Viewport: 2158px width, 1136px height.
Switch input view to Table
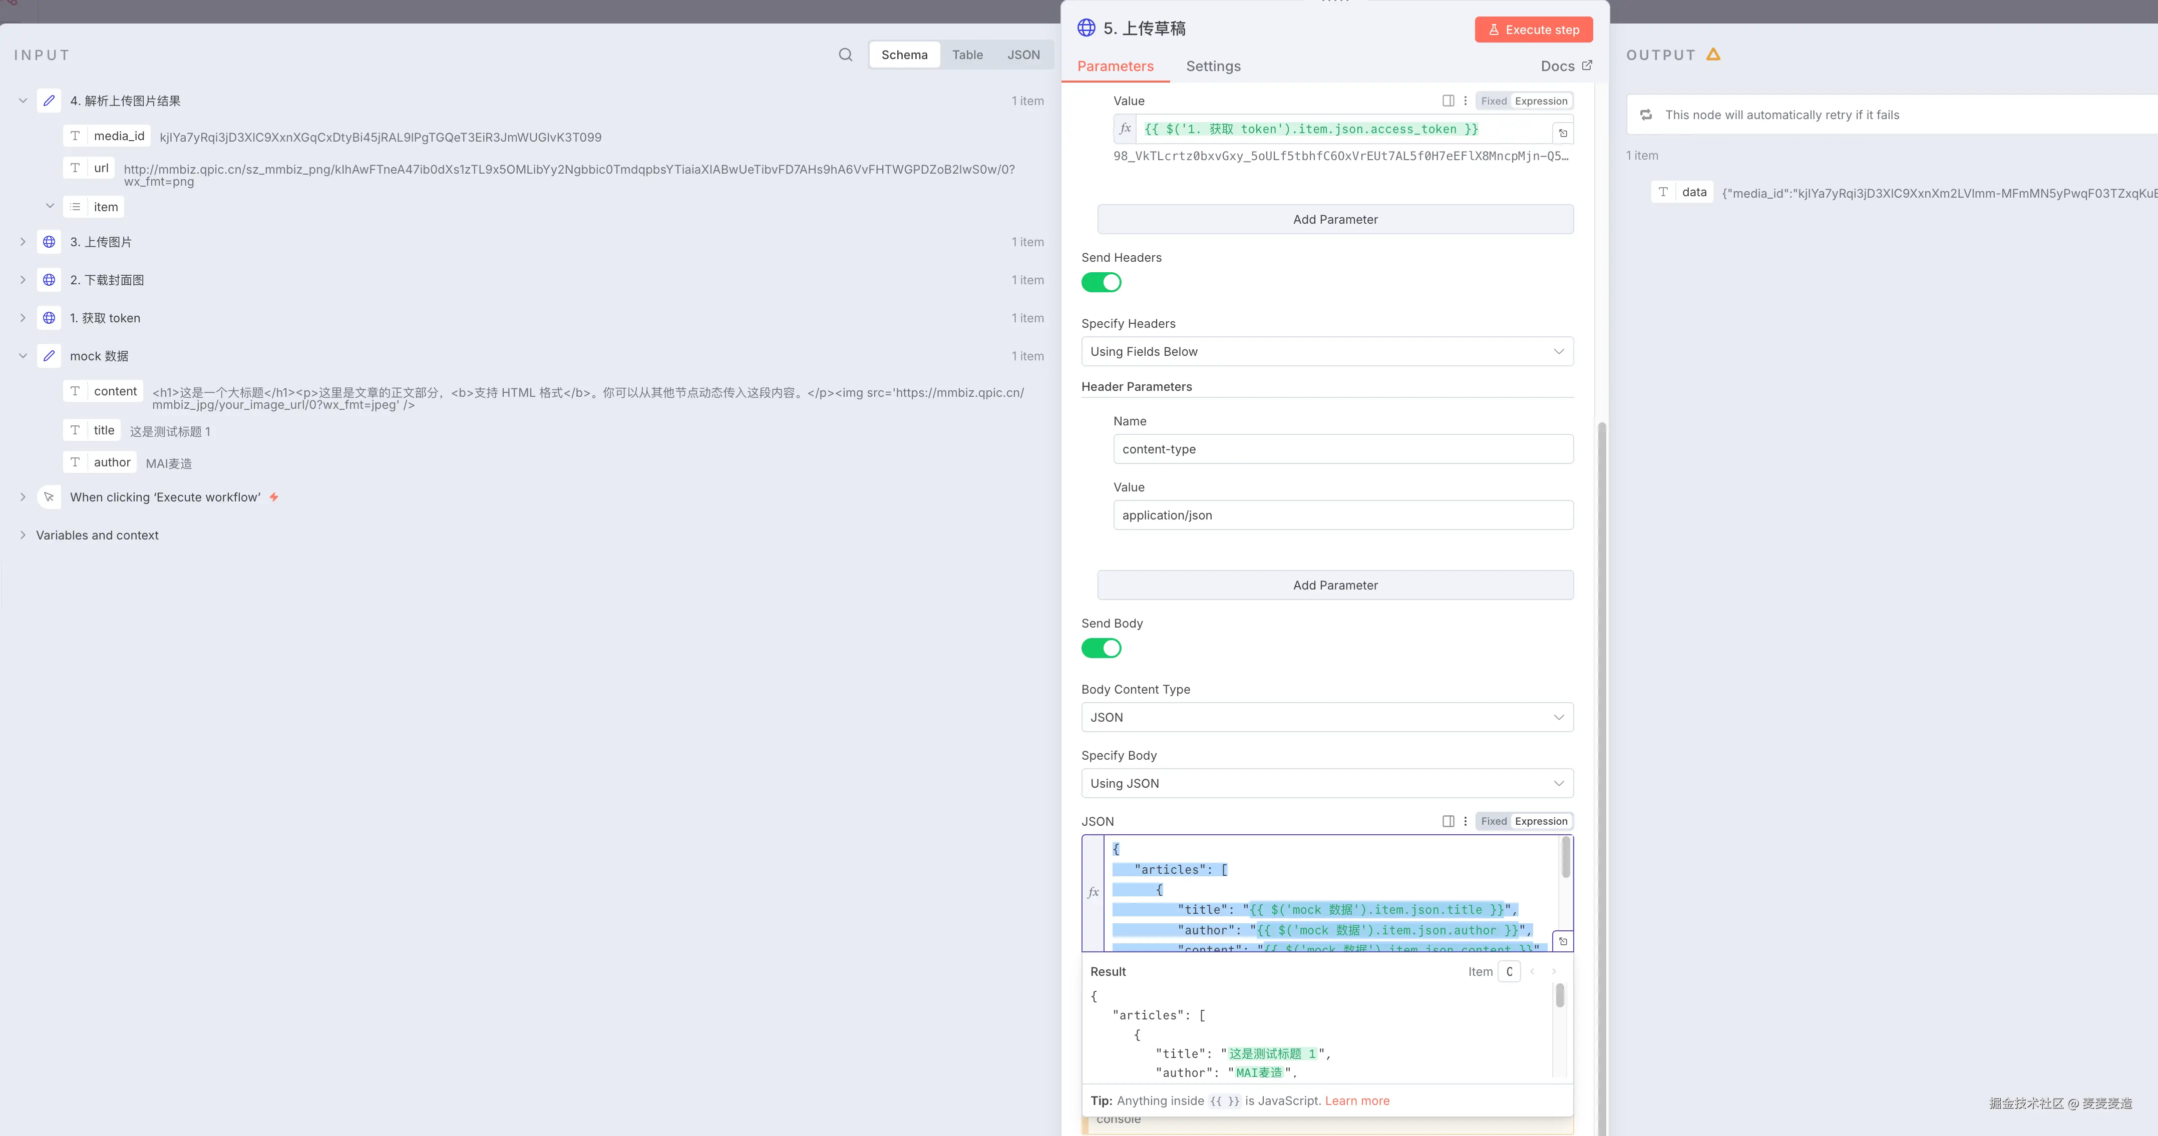967,55
